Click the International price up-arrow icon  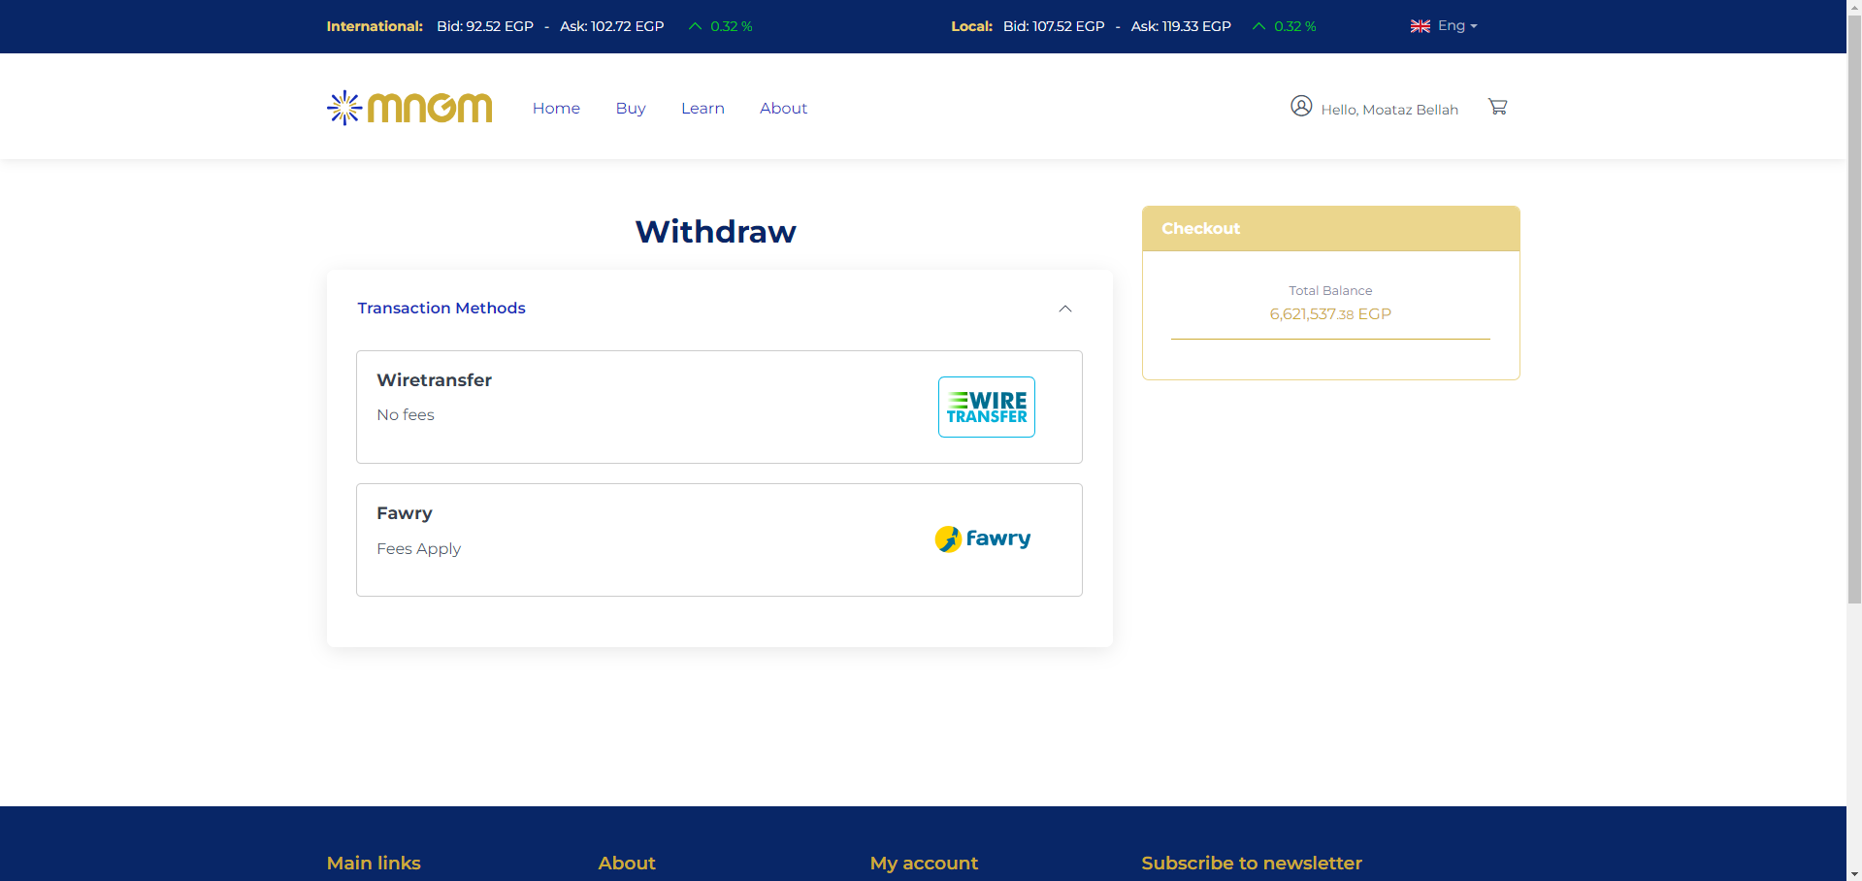[695, 26]
